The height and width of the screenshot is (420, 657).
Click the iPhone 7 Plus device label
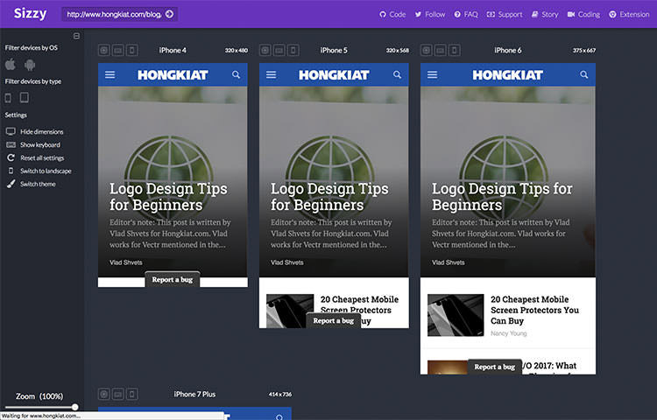(x=194, y=394)
